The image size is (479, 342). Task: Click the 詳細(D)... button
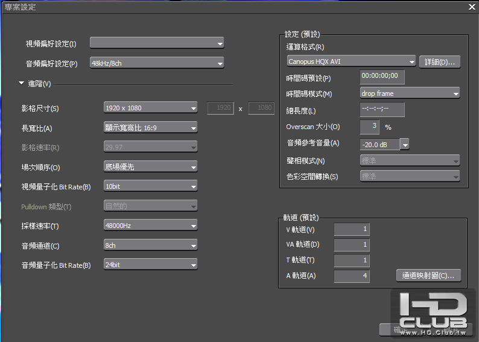pyautogui.click(x=440, y=62)
